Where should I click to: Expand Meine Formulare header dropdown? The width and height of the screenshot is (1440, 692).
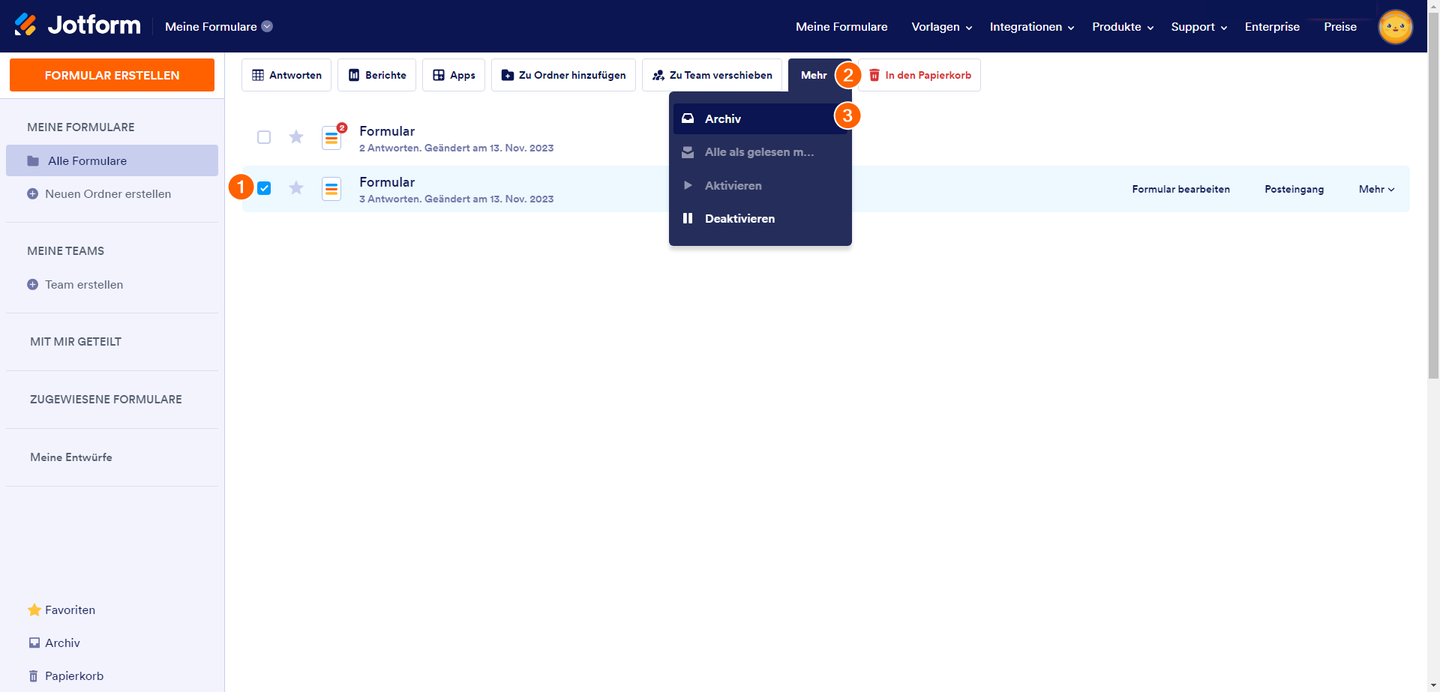(218, 26)
